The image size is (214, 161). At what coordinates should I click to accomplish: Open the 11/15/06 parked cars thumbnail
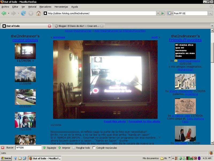25,97
